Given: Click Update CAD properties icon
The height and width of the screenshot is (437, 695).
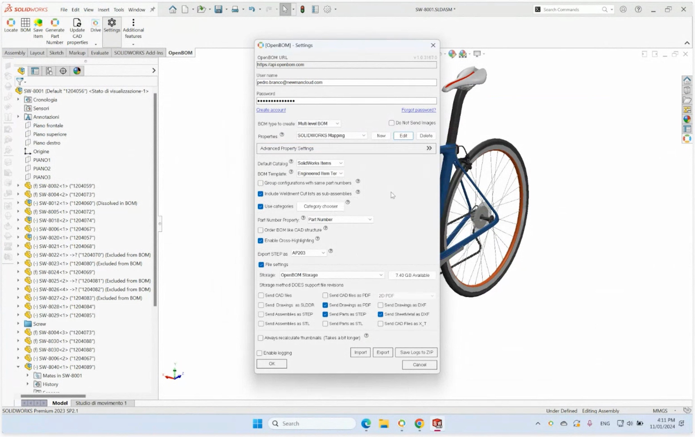Looking at the screenshot, I should click(77, 23).
